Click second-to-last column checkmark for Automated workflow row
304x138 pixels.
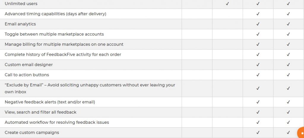click(x=258, y=122)
